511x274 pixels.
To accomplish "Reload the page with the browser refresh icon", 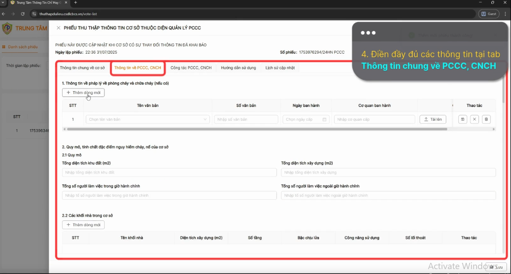I will tap(23, 14).
